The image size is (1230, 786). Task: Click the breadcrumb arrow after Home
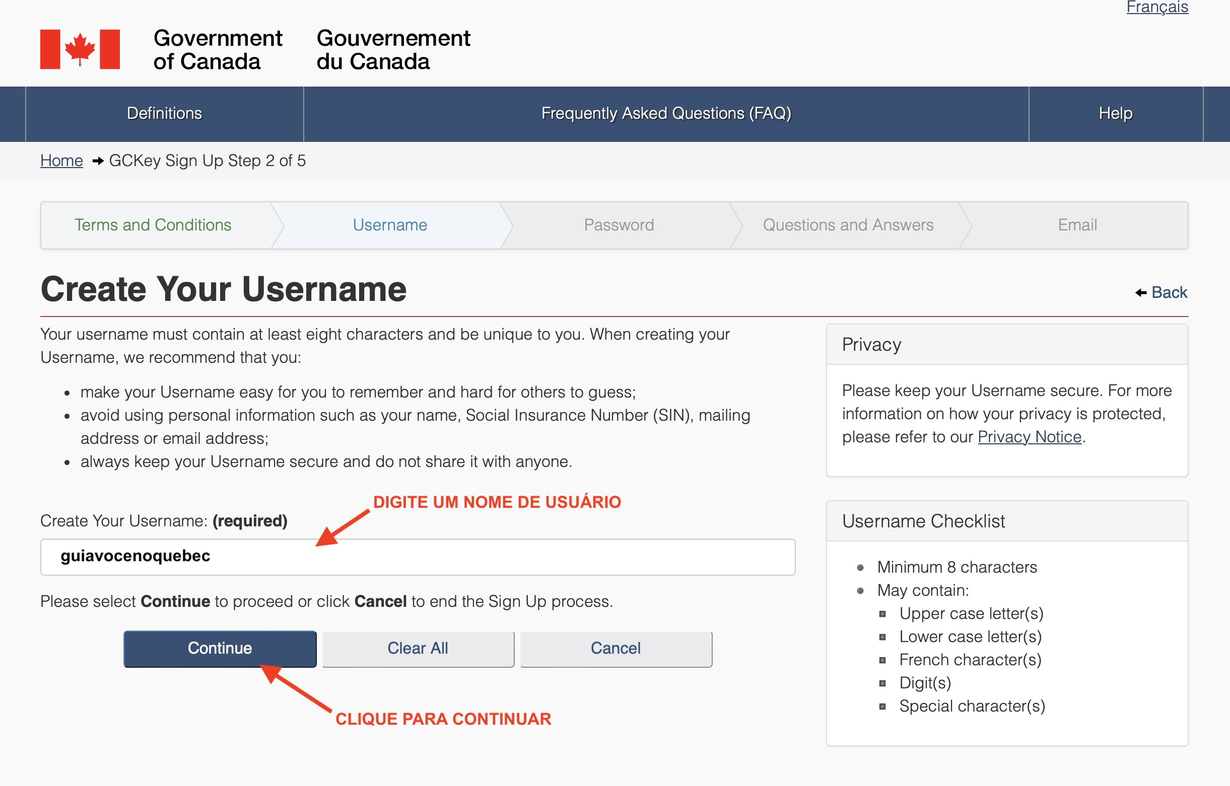tap(98, 161)
